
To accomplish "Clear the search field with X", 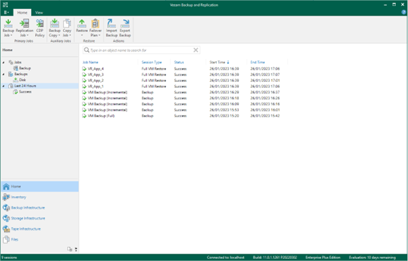I will (x=196, y=50).
